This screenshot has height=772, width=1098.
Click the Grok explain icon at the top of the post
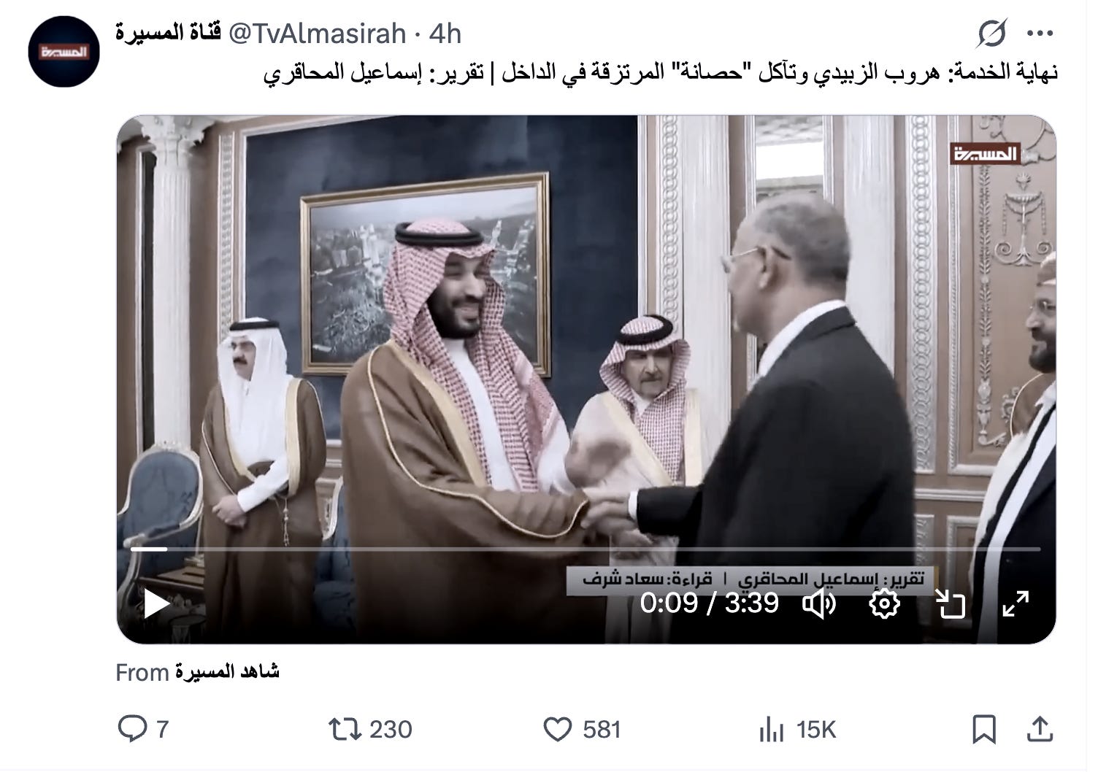tap(992, 34)
